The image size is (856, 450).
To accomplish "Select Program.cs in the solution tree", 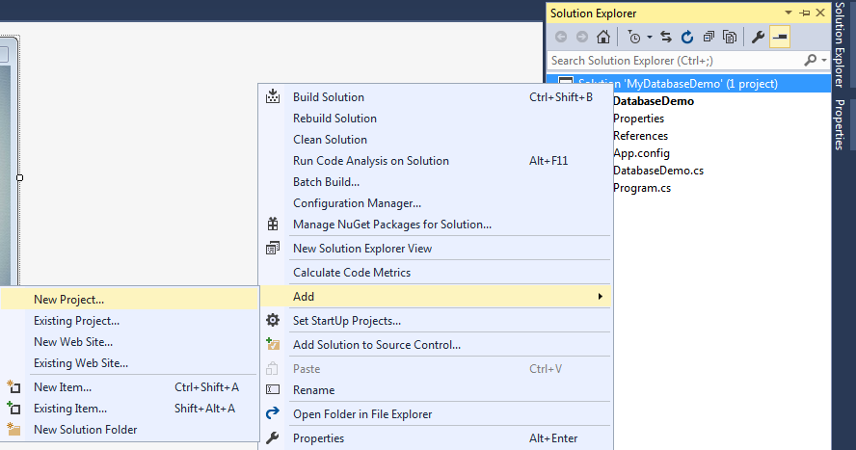I will tap(642, 188).
